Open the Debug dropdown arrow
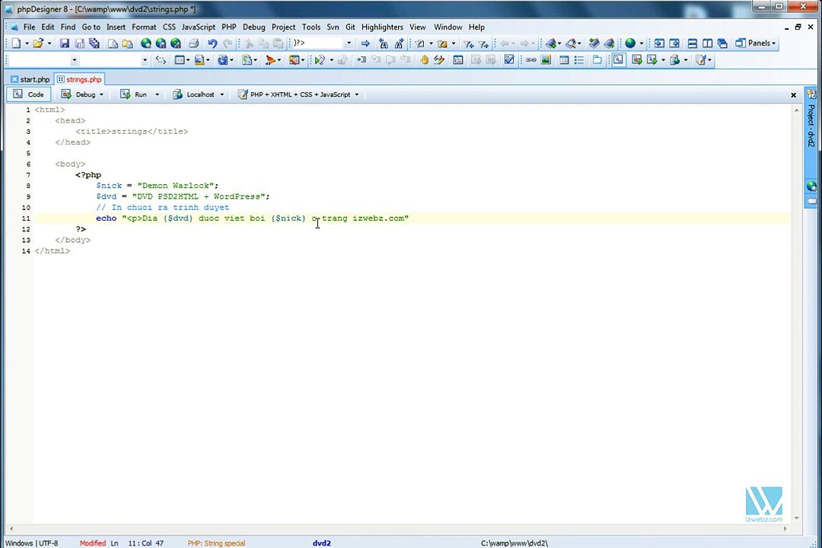Viewport: 822px width, 548px height. [x=101, y=95]
